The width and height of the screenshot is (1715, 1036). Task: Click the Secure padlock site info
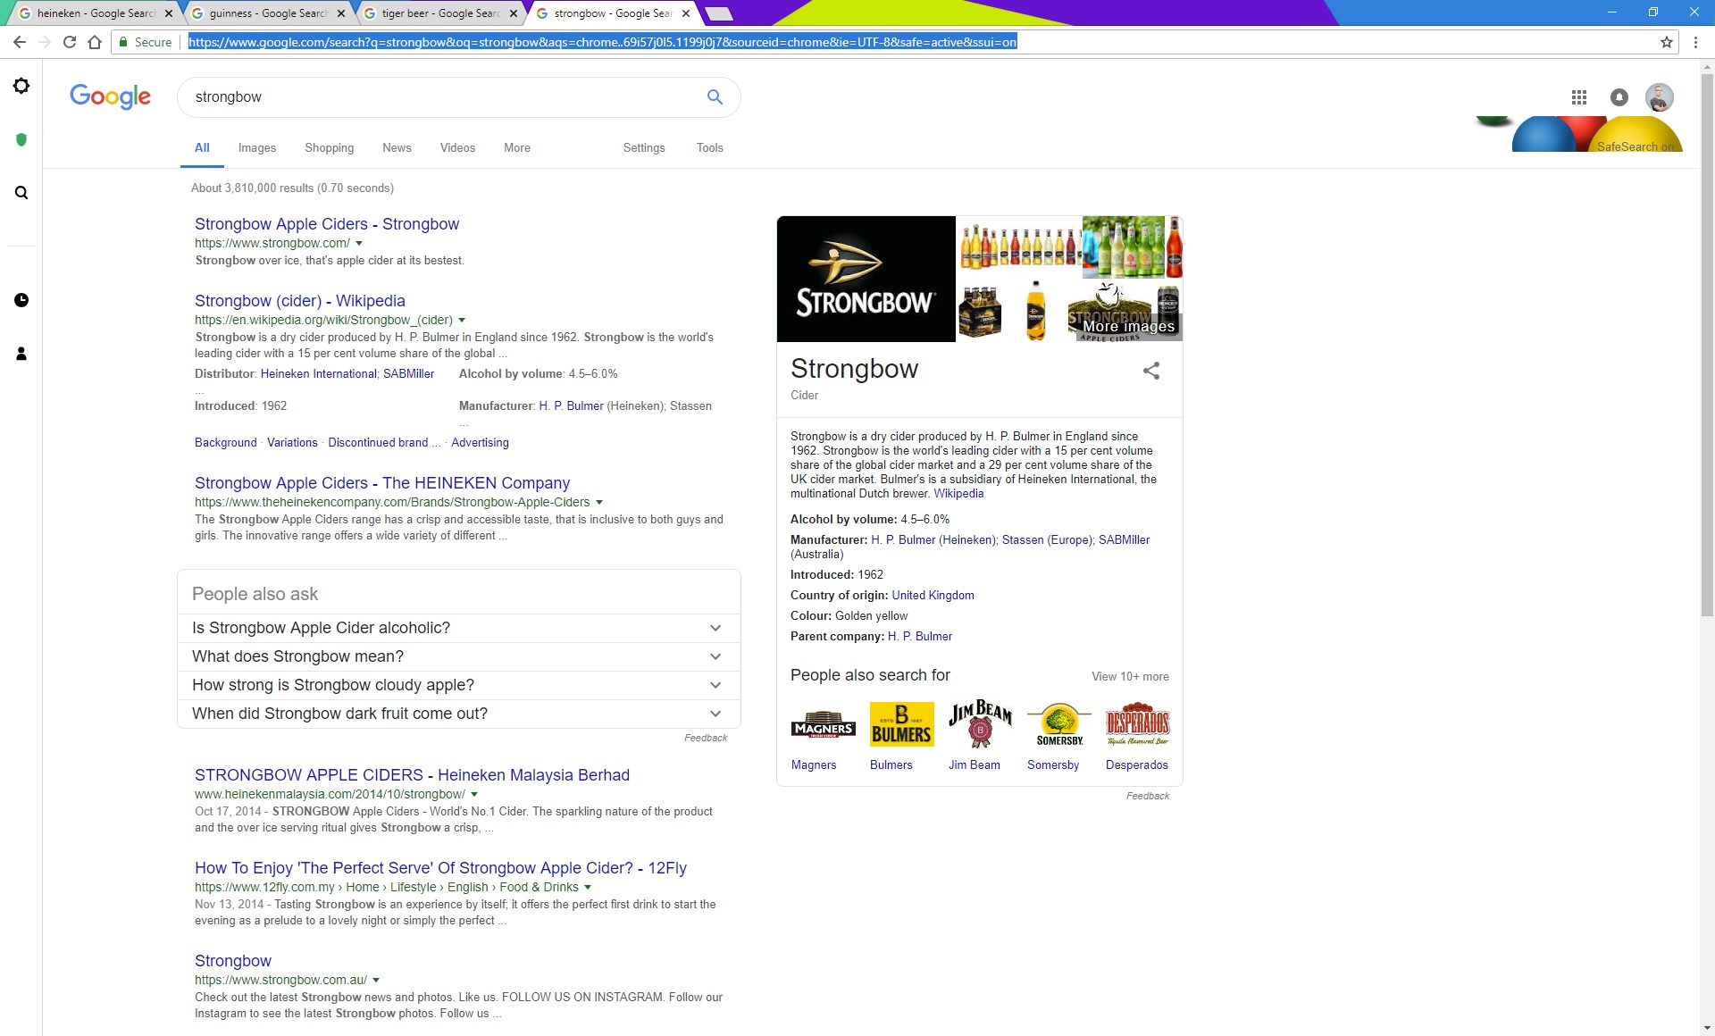tap(145, 42)
